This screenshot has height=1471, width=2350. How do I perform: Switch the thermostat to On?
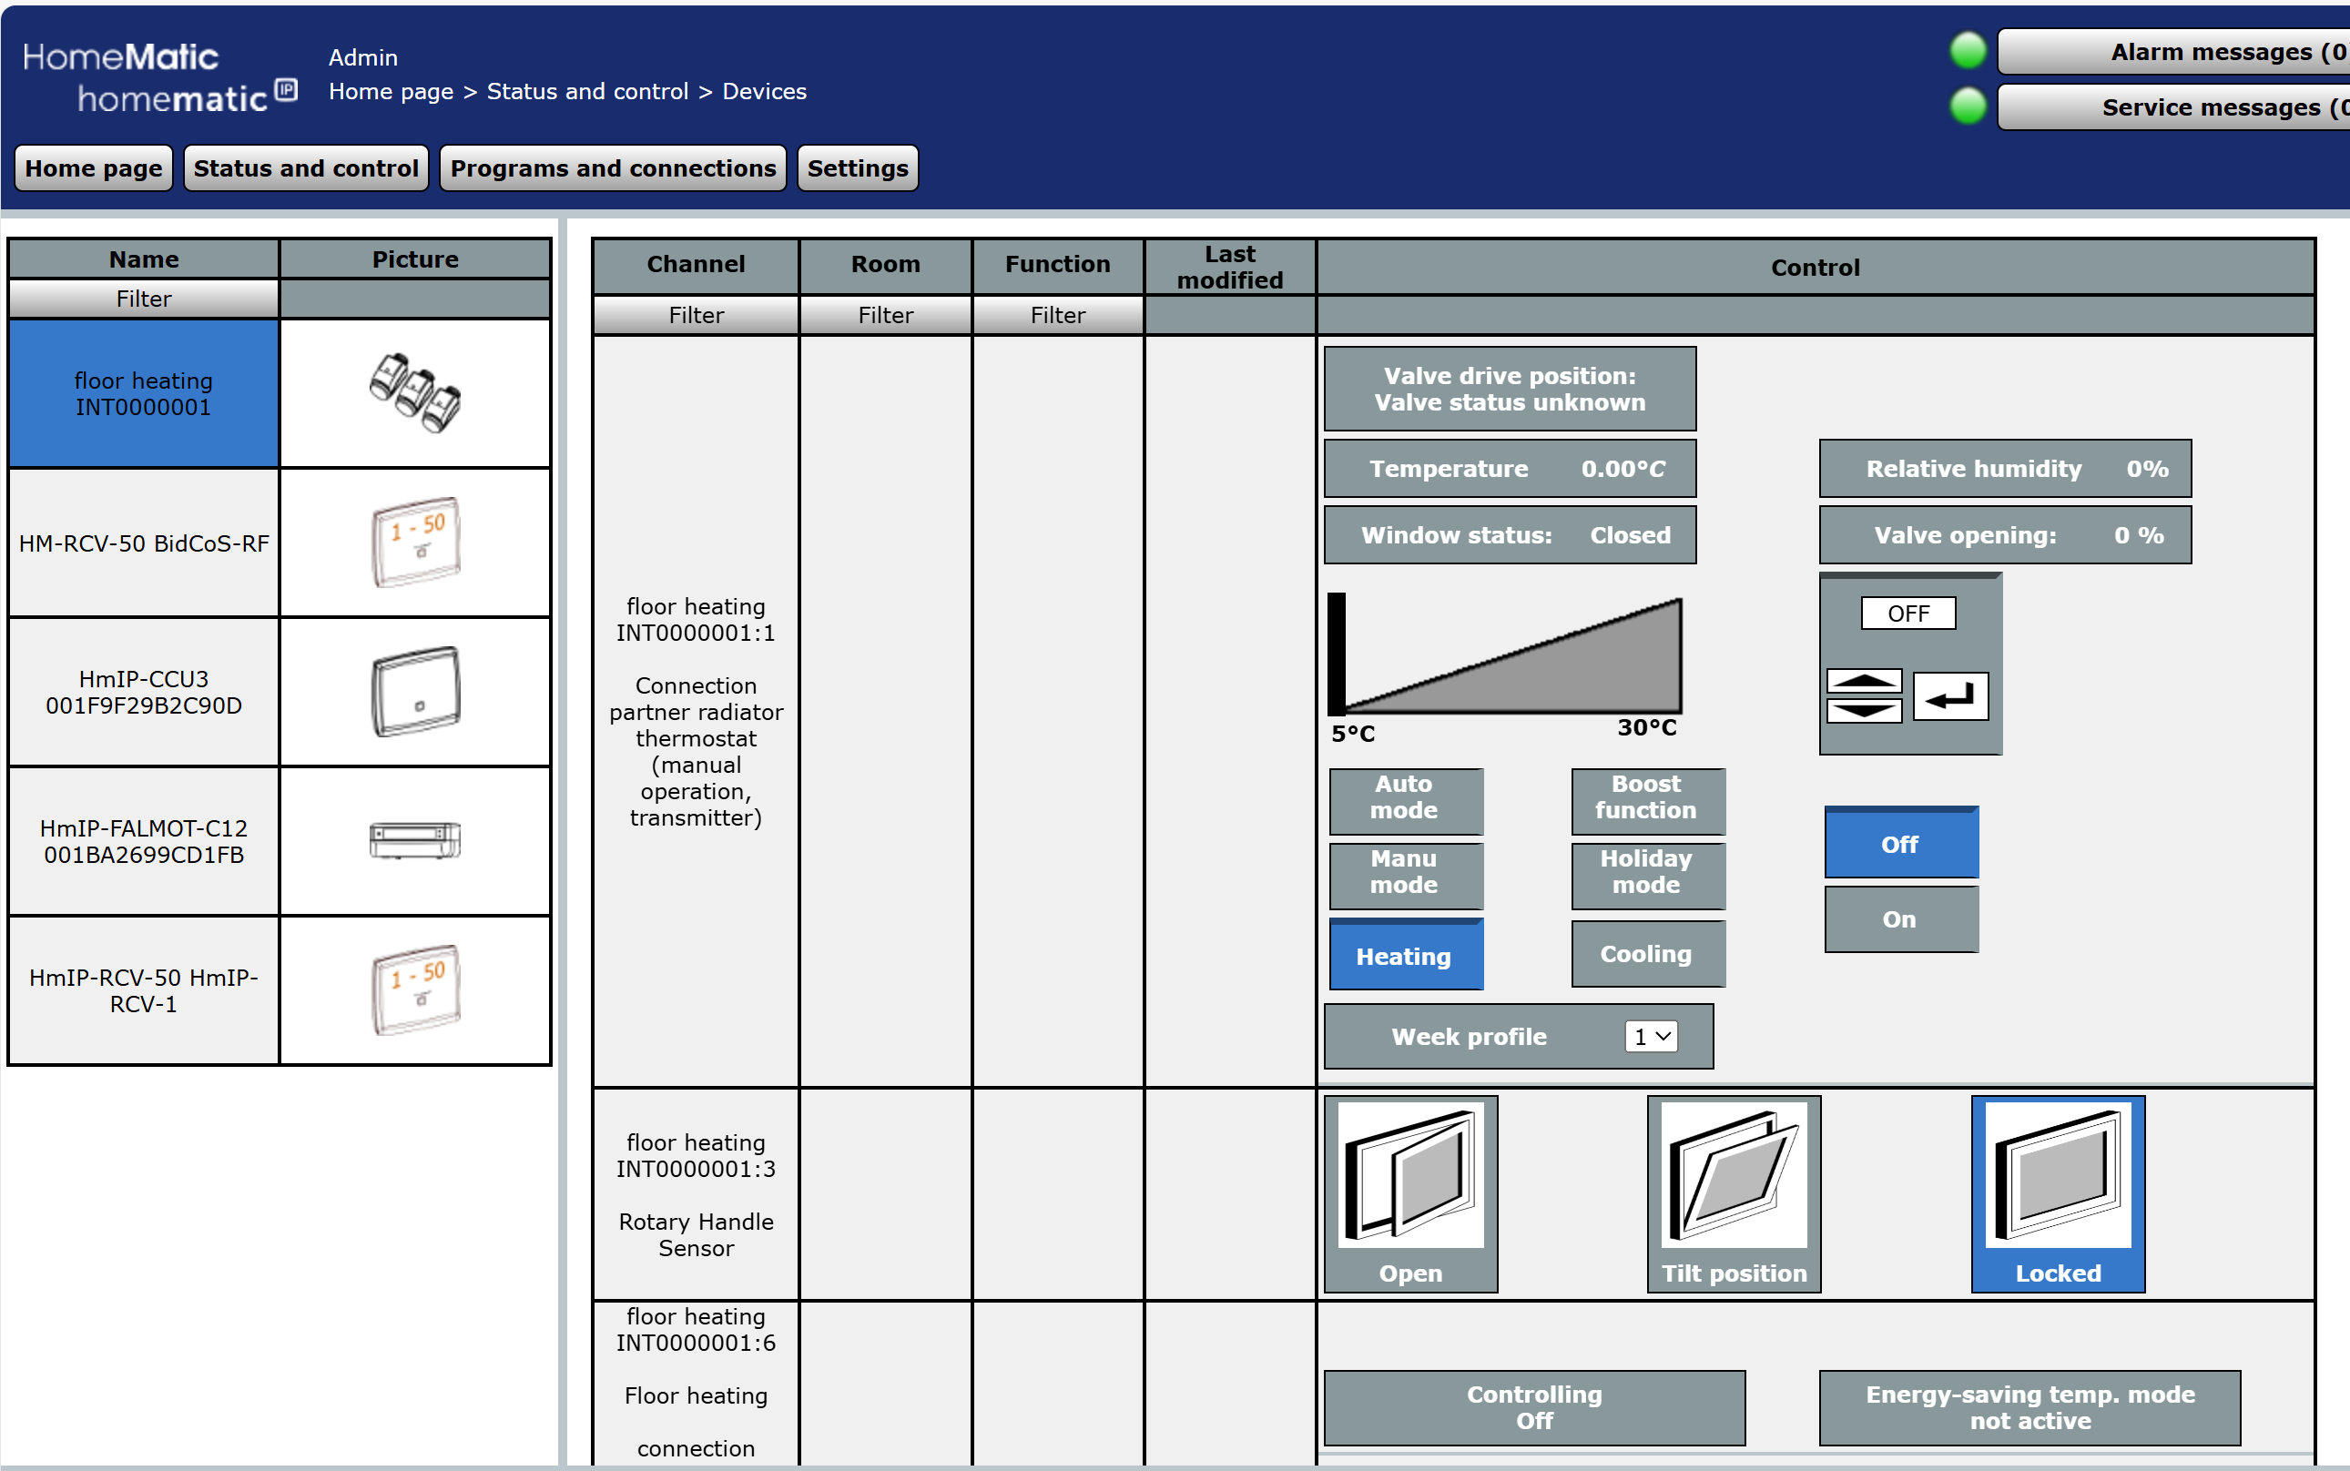(x=1899, y=919)
